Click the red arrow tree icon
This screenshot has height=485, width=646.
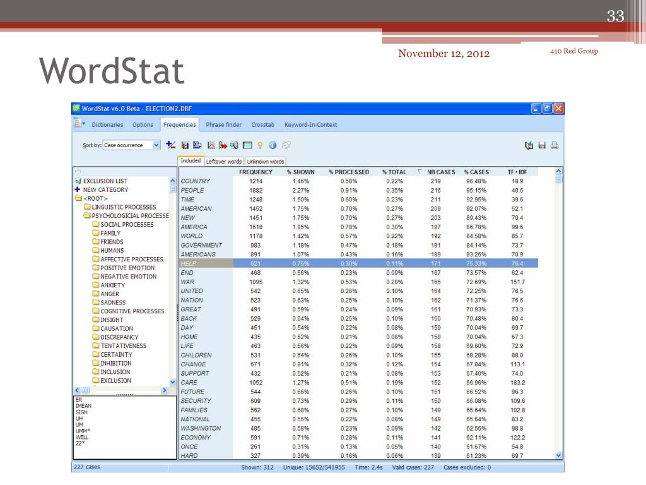pos(223,145)
